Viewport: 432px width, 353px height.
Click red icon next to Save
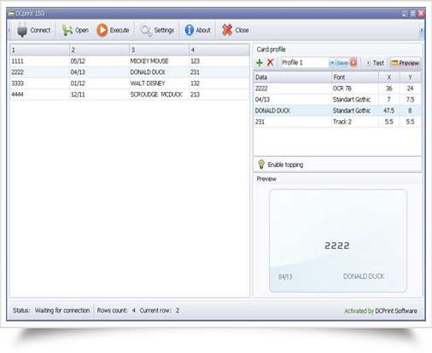point(353,63)
